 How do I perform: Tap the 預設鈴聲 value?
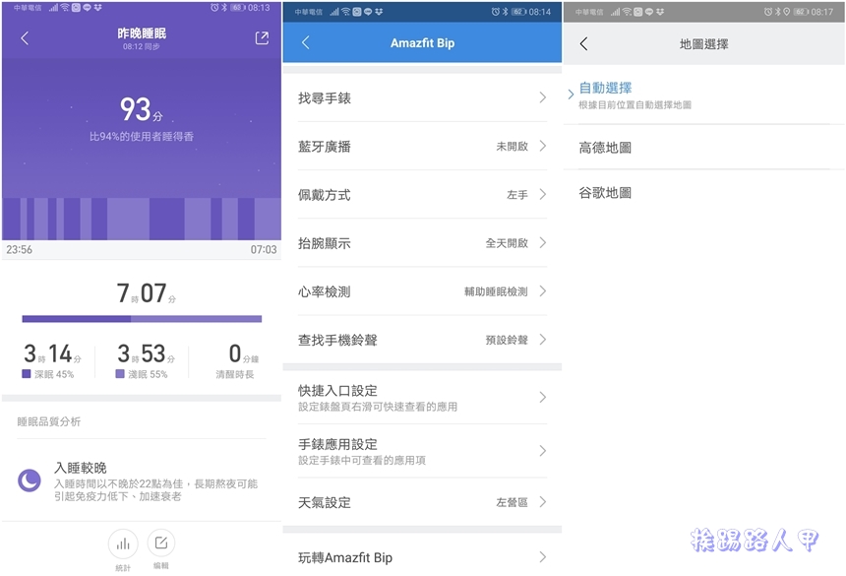point(507,340)
